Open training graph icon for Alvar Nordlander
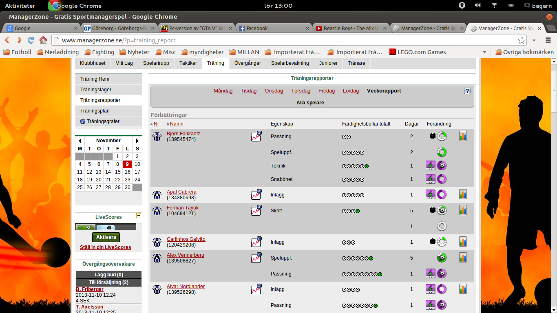 pyautogui.click(x=256, y=289)
